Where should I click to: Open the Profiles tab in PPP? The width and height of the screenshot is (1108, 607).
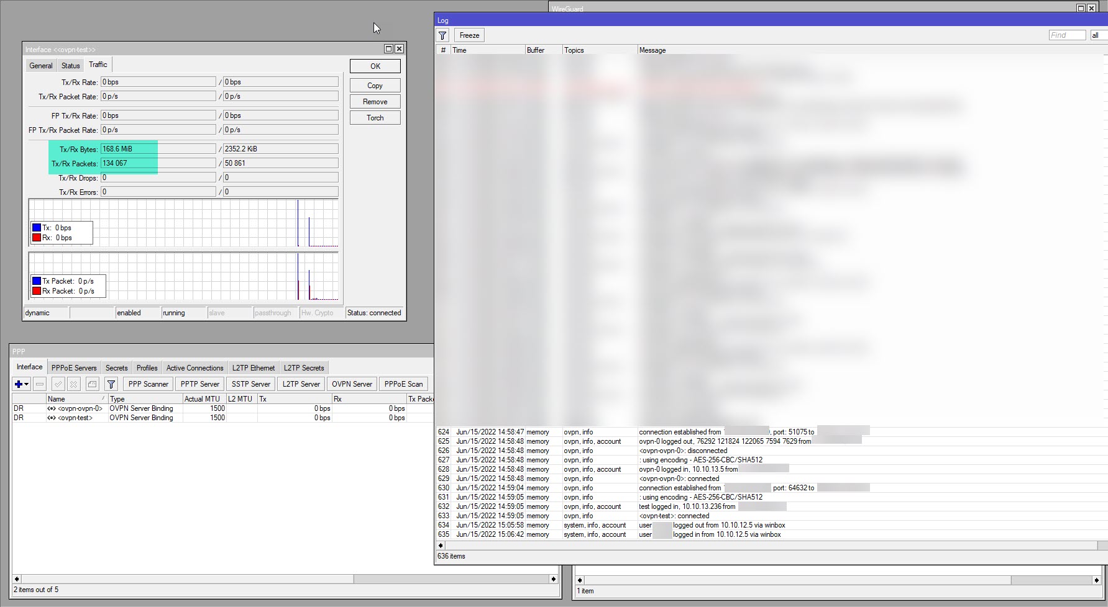pos(147,368)
